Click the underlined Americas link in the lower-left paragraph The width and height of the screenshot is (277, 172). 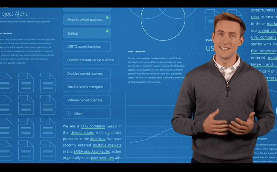pyautogui.click(x=98, y=139)
